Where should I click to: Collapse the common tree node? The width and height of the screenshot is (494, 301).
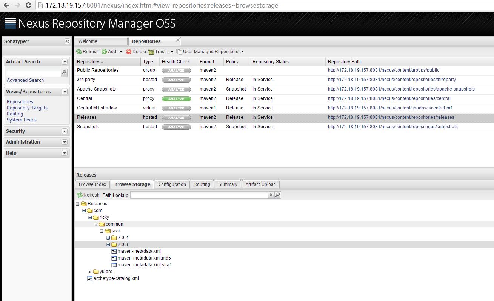96,224
